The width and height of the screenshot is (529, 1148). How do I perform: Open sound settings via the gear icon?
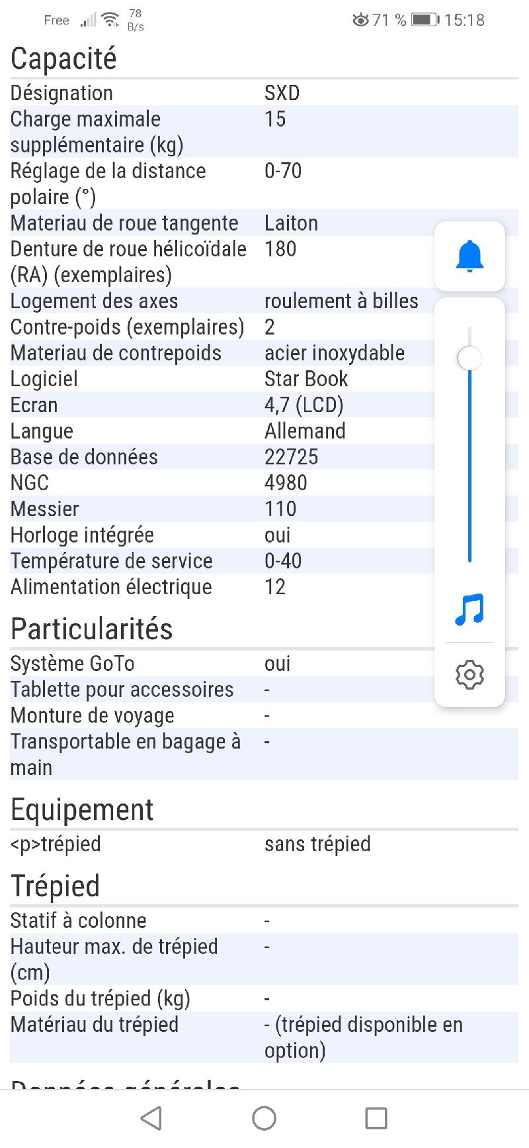point(469,674)
